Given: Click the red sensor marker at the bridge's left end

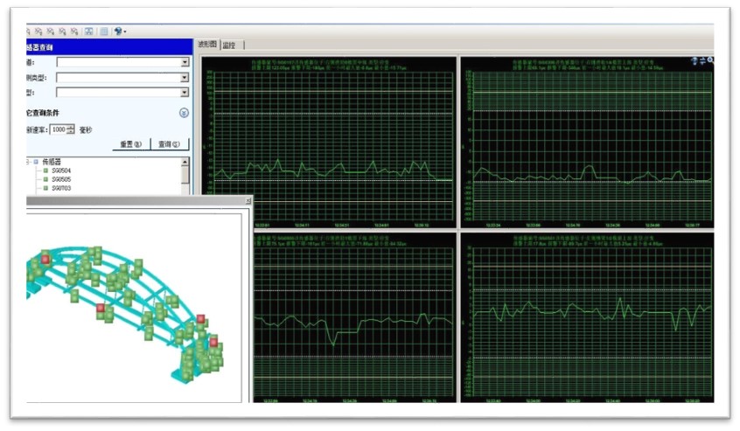Looking at the screenshot, I should pyautogui.click(x=45, y=258).
